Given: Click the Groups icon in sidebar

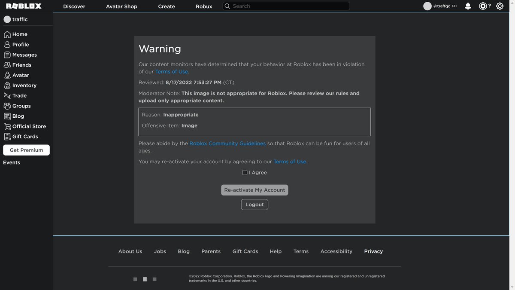Looking at the screenshot, I should (7, 106).
